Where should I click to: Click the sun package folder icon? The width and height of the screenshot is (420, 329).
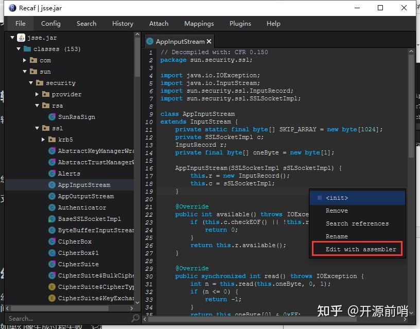click(x=33, y=71)
